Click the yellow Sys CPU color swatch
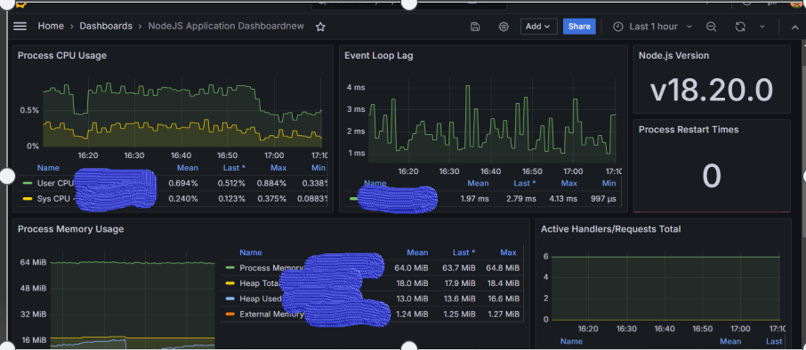Viewport: 806px width, 350px height. pyautogui.click(x=28, y=199)
